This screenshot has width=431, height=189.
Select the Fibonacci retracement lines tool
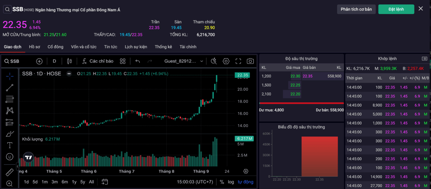point(10,99)
